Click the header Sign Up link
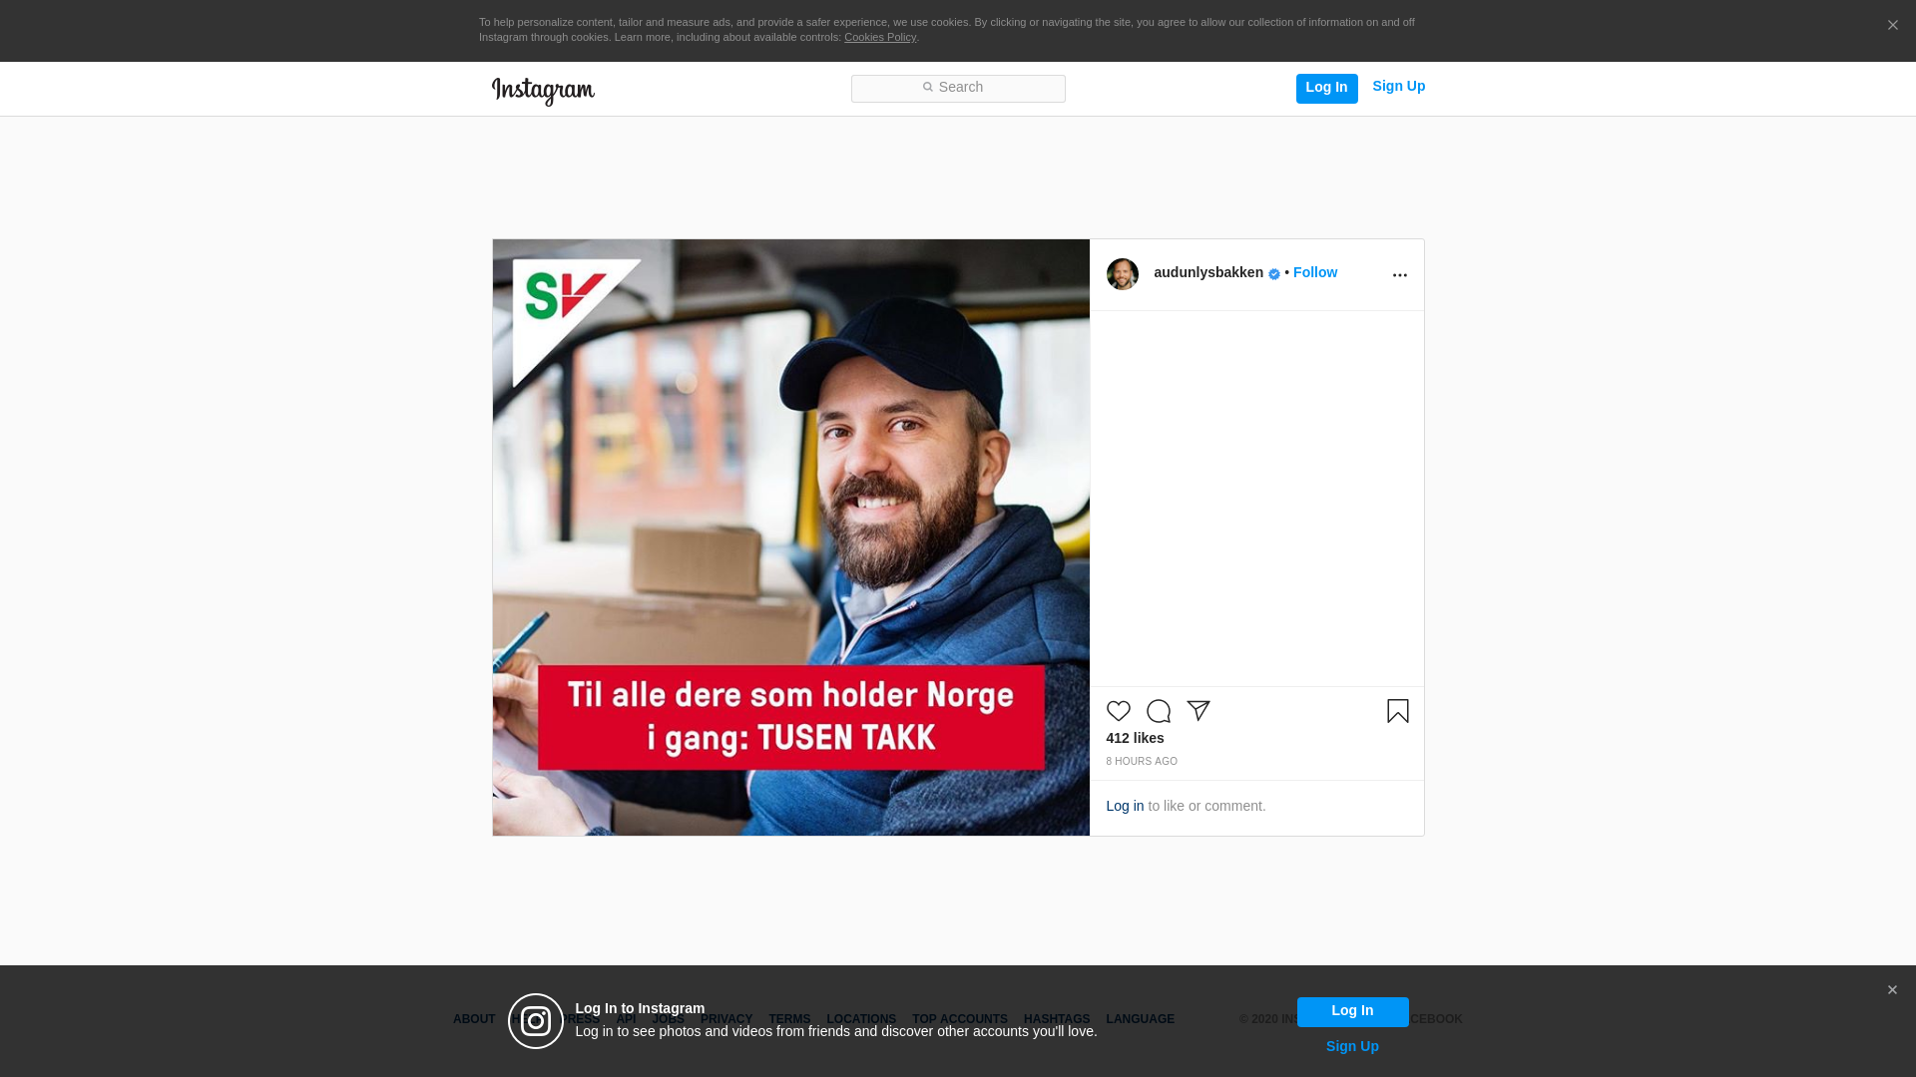Screen dimensions: 1916x1077 pyautogui.click(x=1398, y=87)
